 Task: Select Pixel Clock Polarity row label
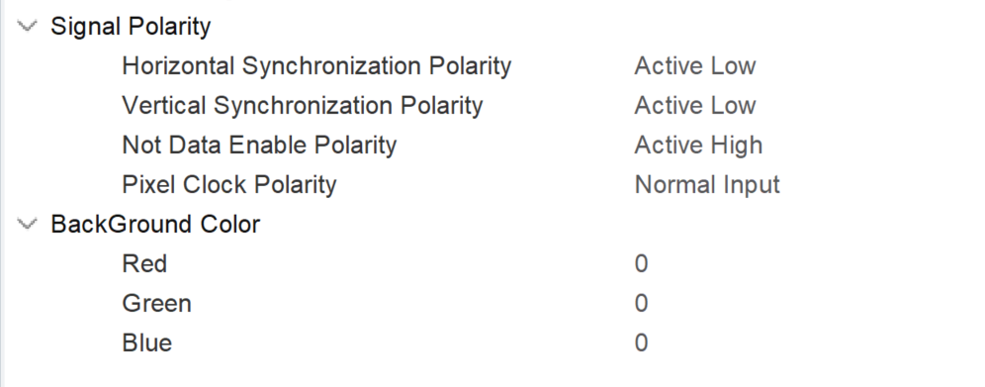tap(229, 185)
